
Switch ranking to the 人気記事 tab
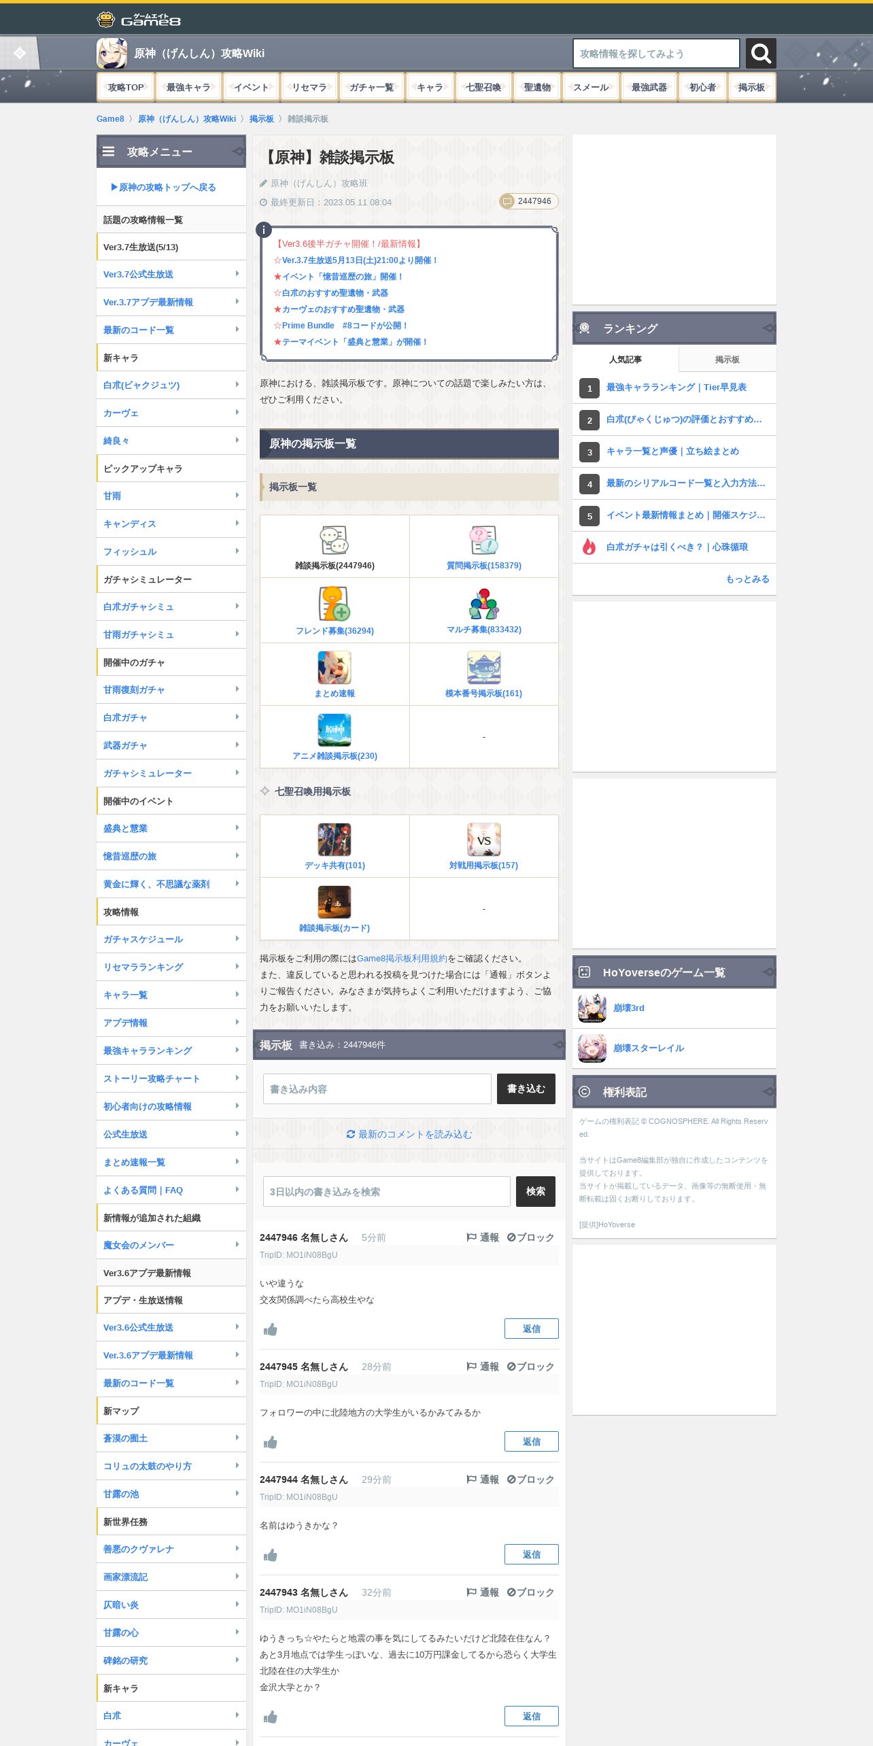[625, 359]
